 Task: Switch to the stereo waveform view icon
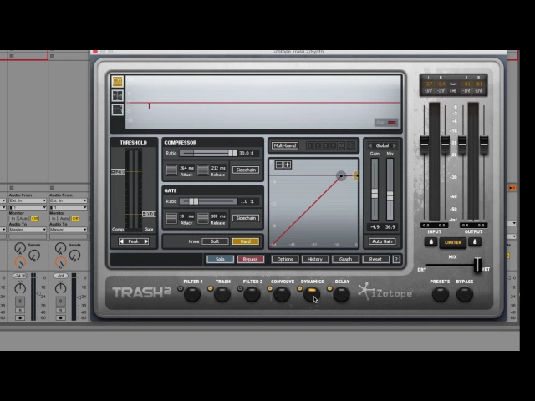tap(117, 95)
